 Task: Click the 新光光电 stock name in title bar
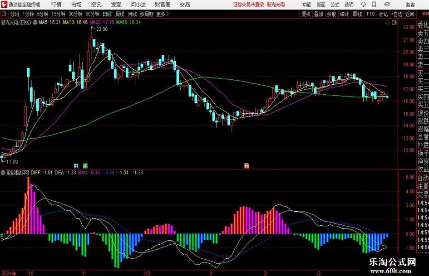coord(276,5)
